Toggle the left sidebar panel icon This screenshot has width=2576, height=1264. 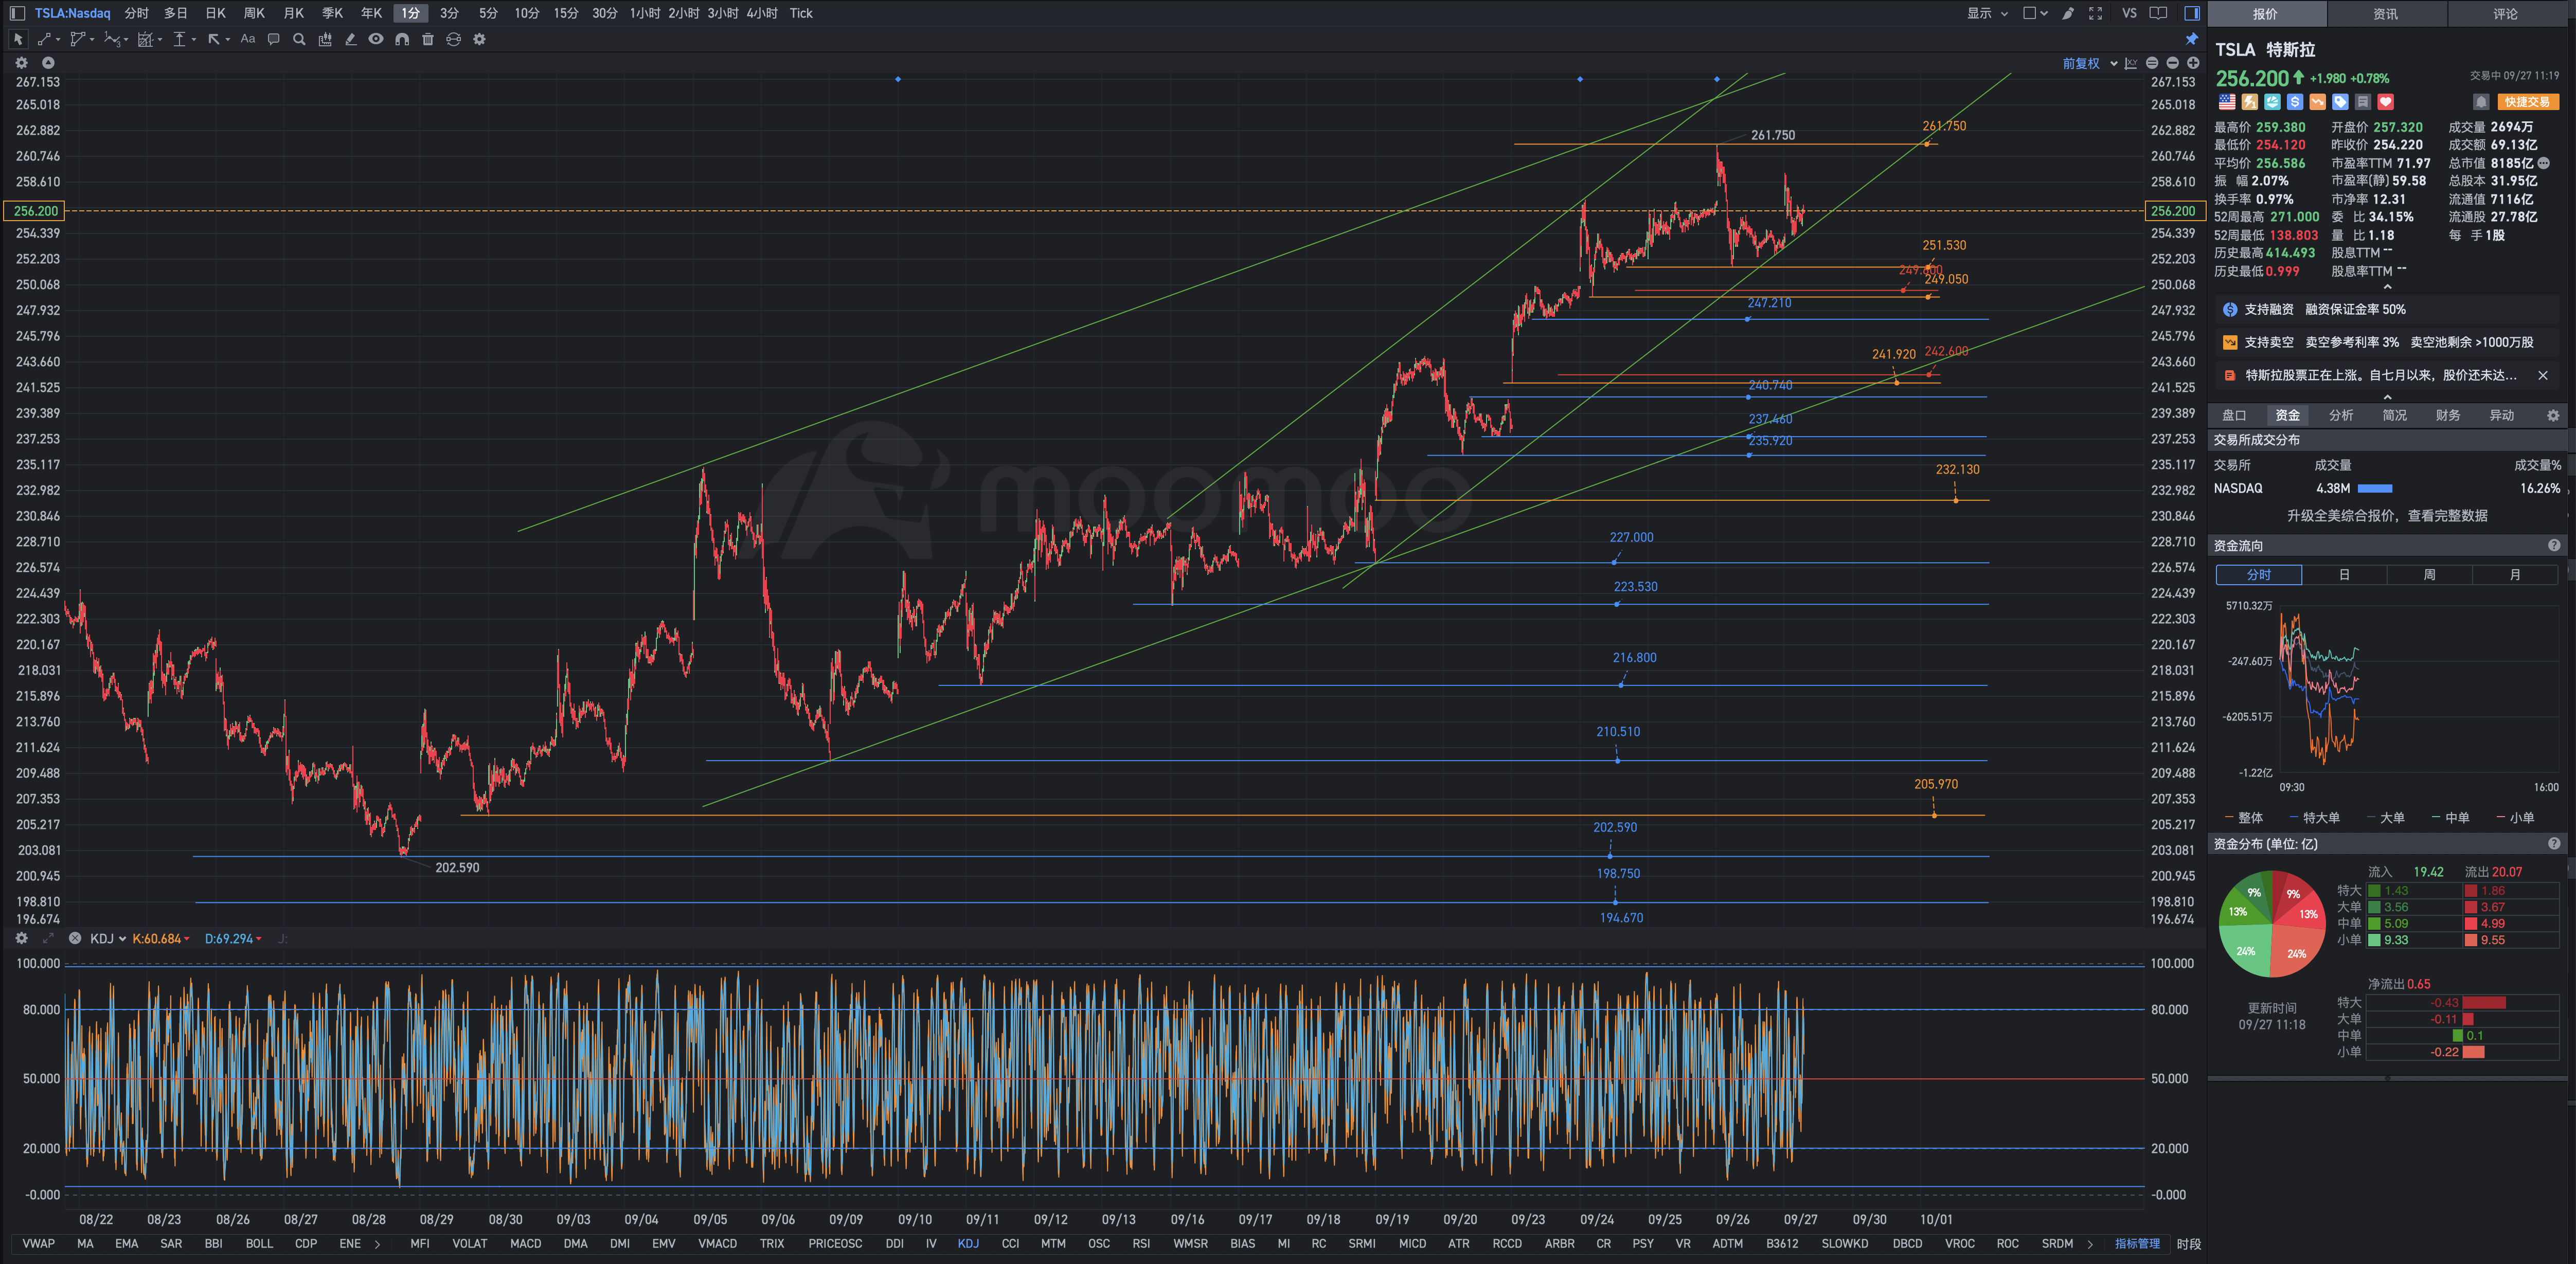coord(17,13)
